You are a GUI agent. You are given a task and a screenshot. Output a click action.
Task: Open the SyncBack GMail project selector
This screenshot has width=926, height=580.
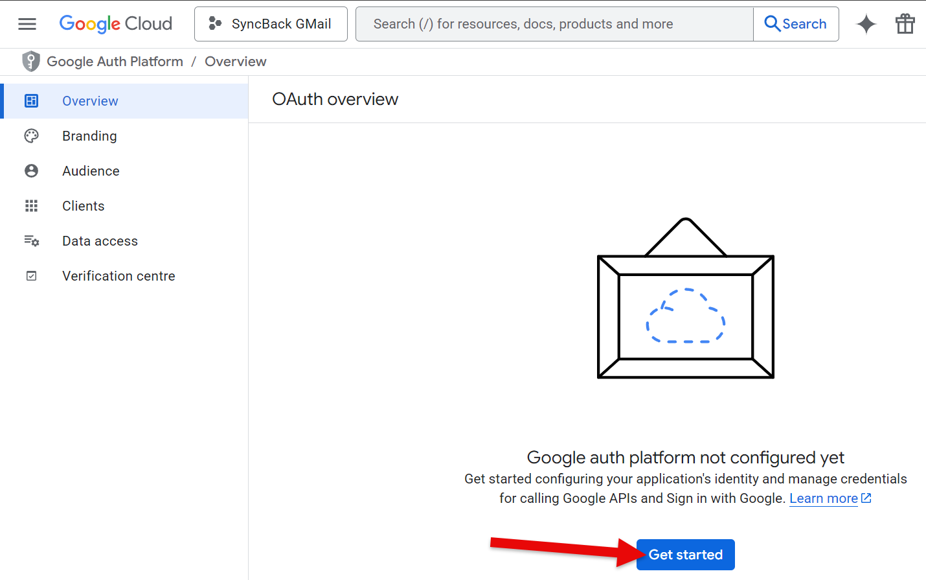click(x=271, y=24)
